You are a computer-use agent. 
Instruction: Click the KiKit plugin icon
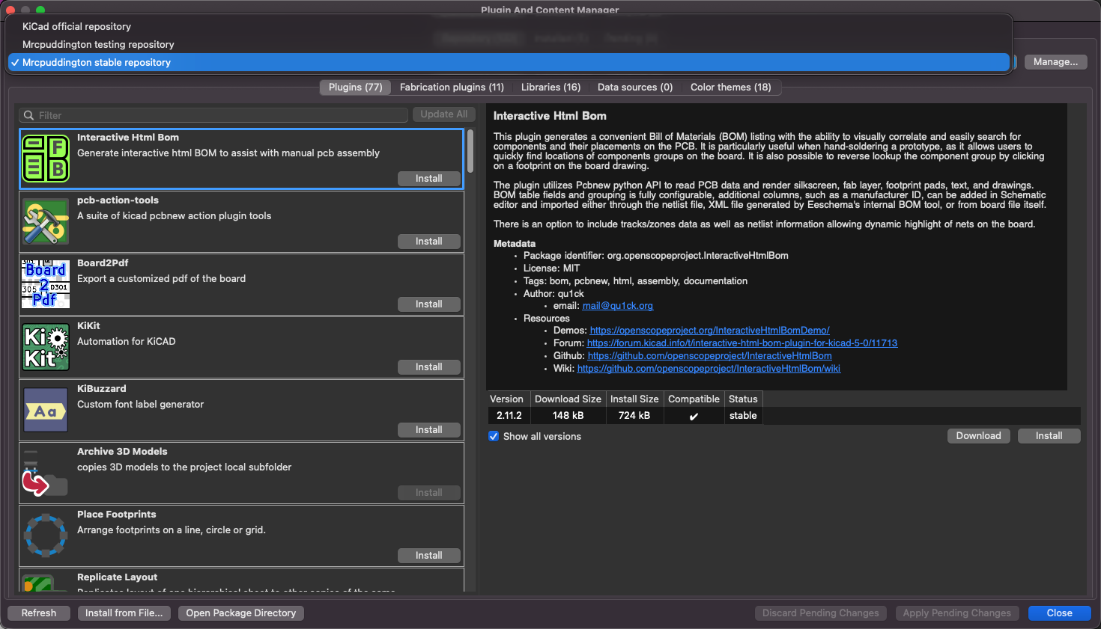coord(46,347)
